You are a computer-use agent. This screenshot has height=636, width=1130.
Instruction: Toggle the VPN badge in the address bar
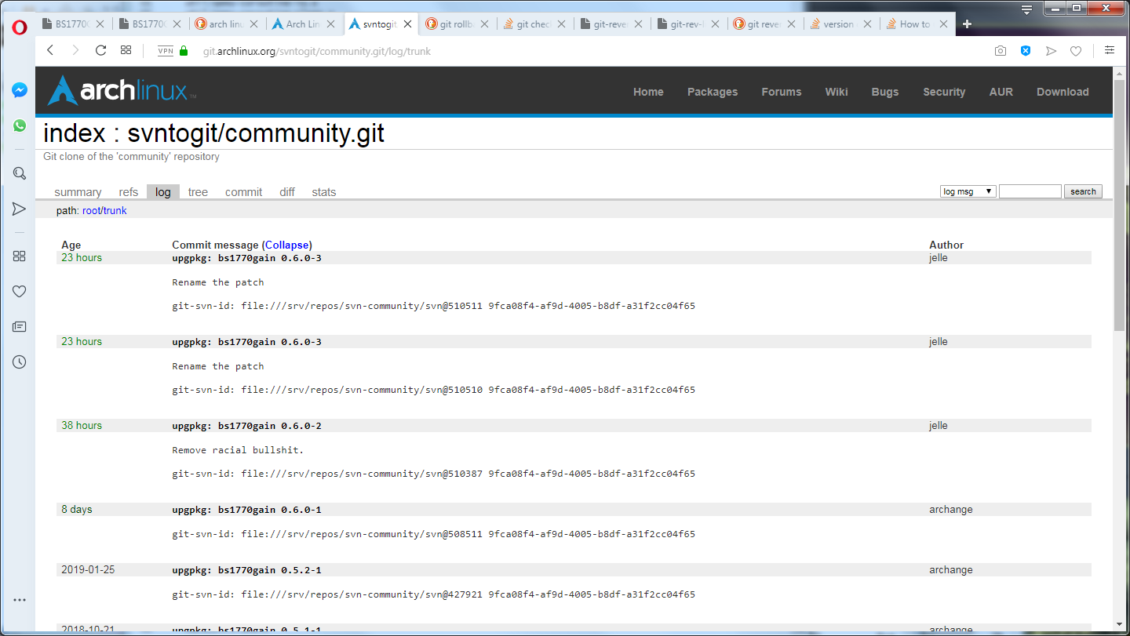pyautogui.click(x=166, y=51)
